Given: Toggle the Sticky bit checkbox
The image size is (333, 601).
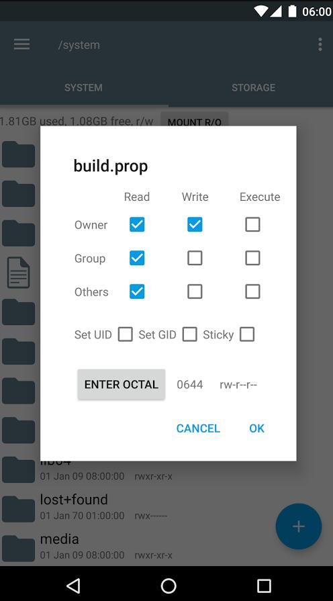Looking at the screenshot, I should tap(247, 334).
